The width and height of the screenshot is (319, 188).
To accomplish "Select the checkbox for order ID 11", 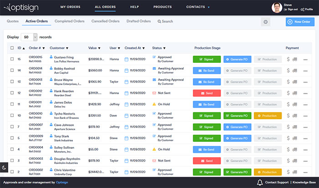I will pyautogui.click(x=12, y=104).
